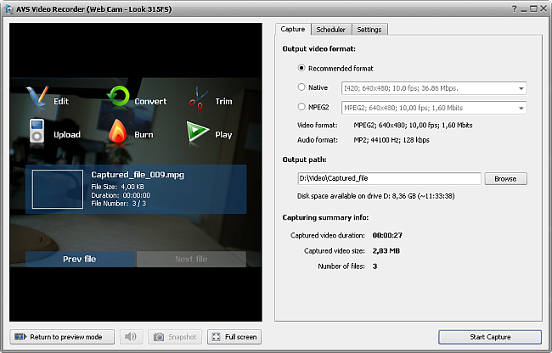
Task: Return to preview mode
Action: coord(62,337)
